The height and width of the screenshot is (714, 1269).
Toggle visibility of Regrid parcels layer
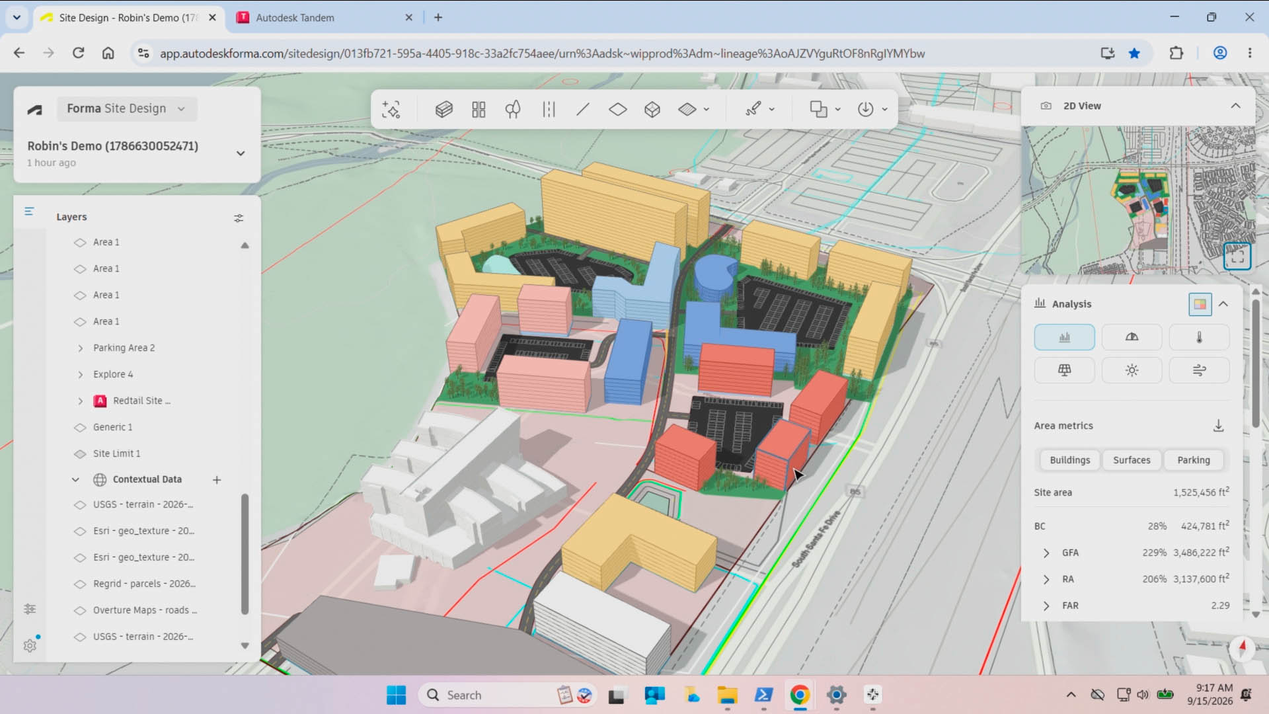tap(80, 584)
